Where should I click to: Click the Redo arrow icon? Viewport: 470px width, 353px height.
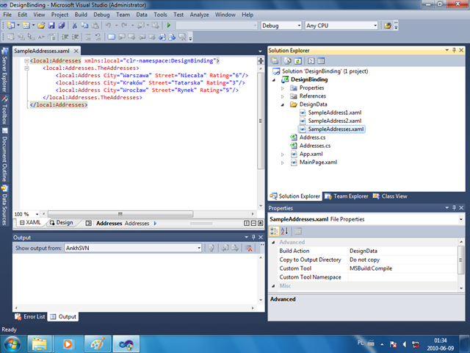click(x=124, y=26)
